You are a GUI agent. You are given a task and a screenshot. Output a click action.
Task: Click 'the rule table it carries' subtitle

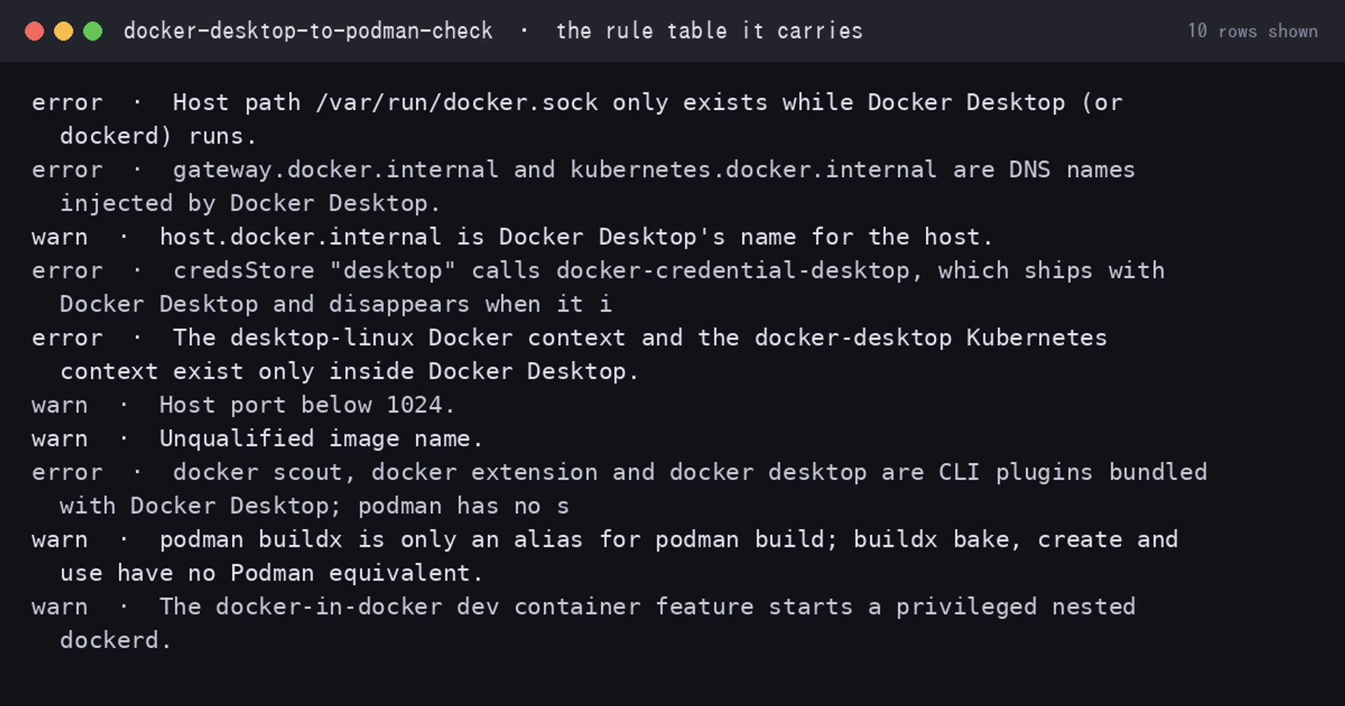pyautogui.click(x=710, y=31)
